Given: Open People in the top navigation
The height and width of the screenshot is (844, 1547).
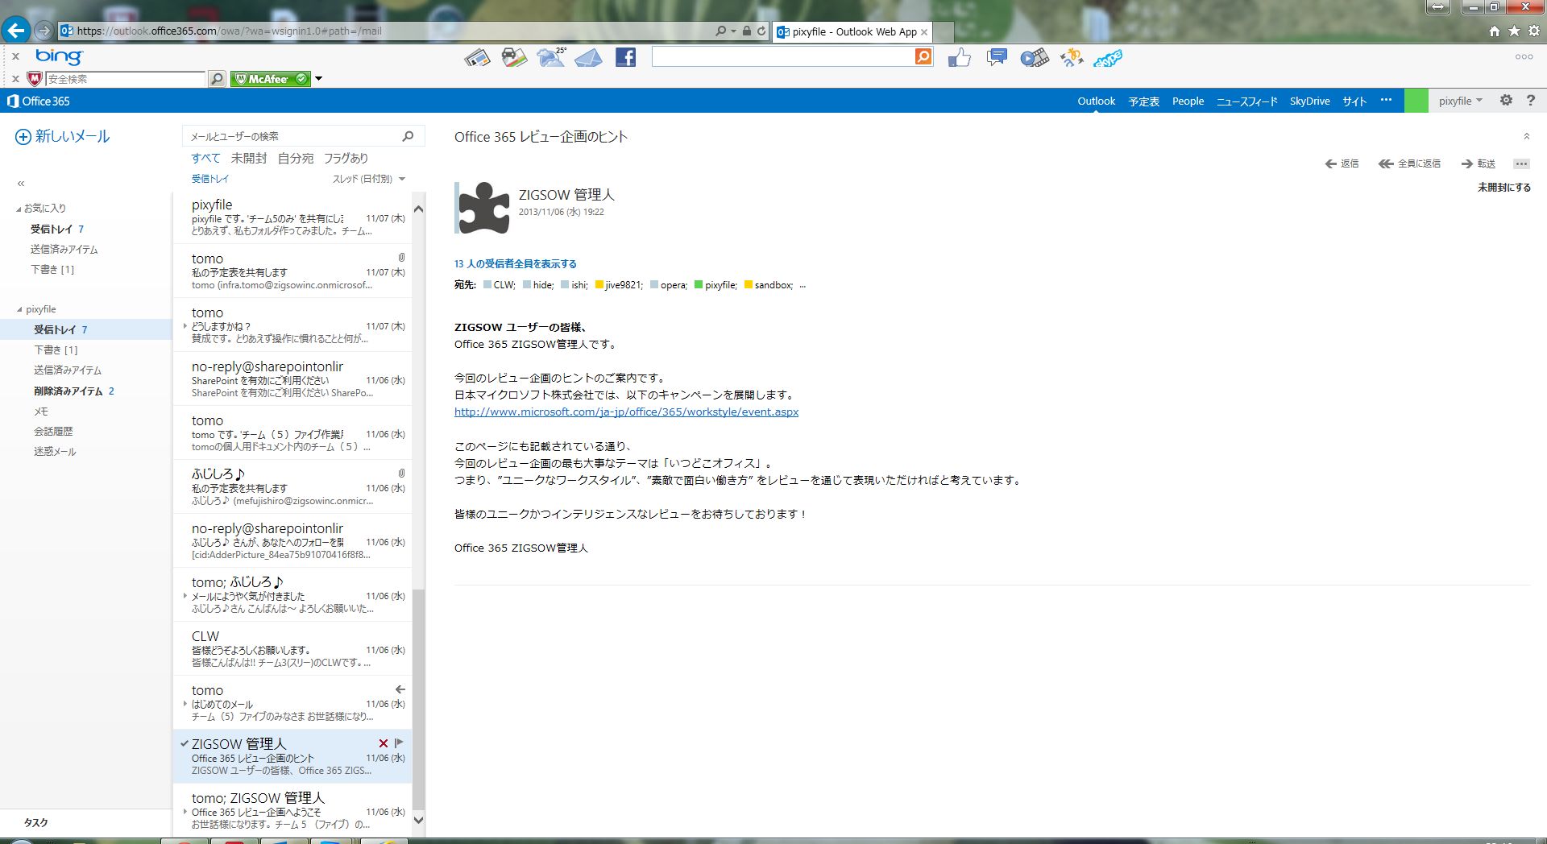Looking at the screenshot, I should (x=1188, y=101).
